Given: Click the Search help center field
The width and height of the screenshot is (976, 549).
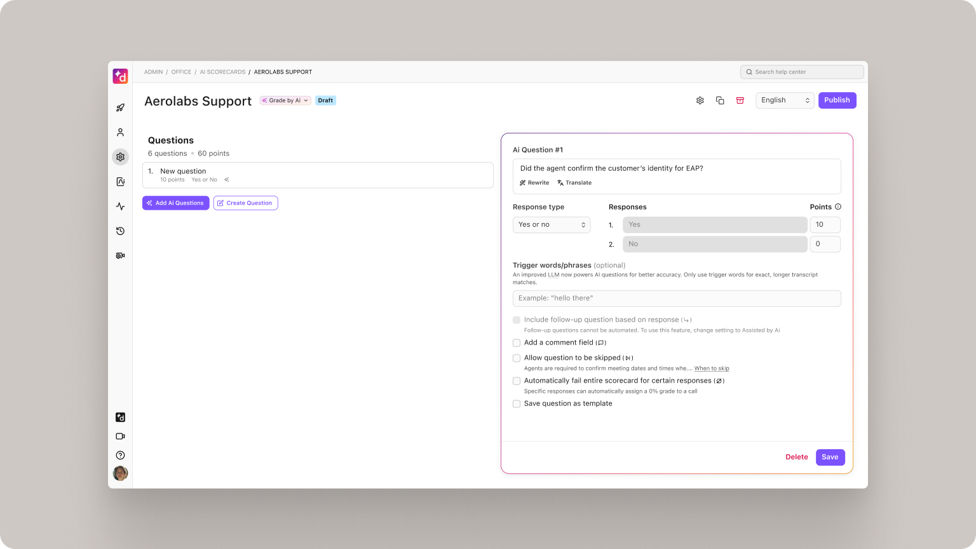Looking at the screenshot, I should pyautogui.click(x=802, y=72).
